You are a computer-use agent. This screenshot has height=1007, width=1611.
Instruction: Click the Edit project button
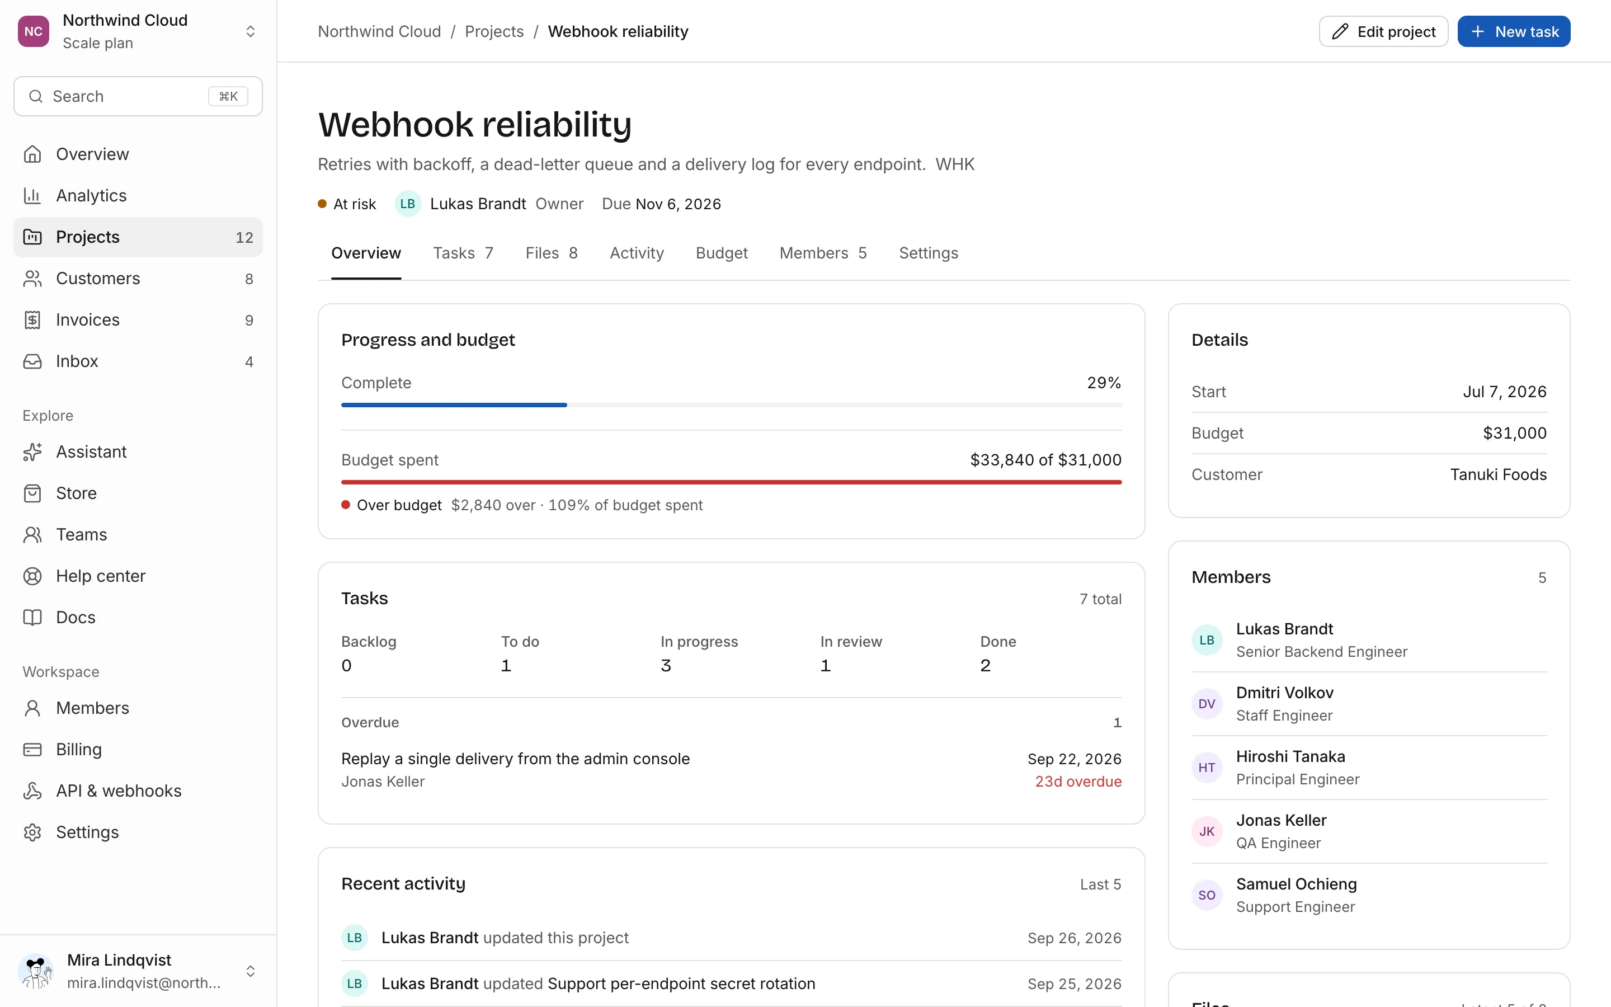[x=1383, y=31]
